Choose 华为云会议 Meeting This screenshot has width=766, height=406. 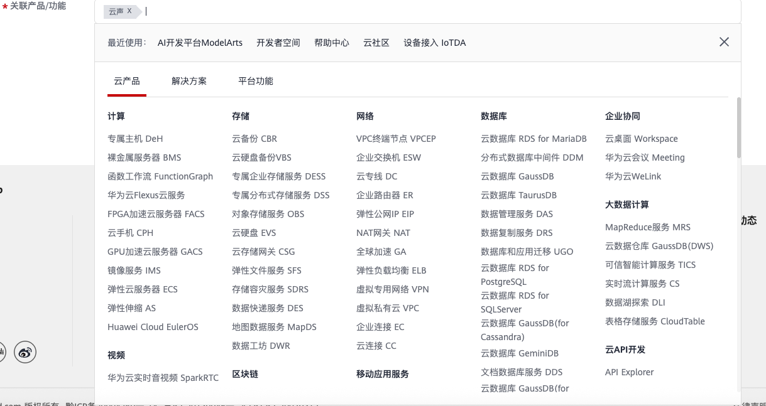645,158
